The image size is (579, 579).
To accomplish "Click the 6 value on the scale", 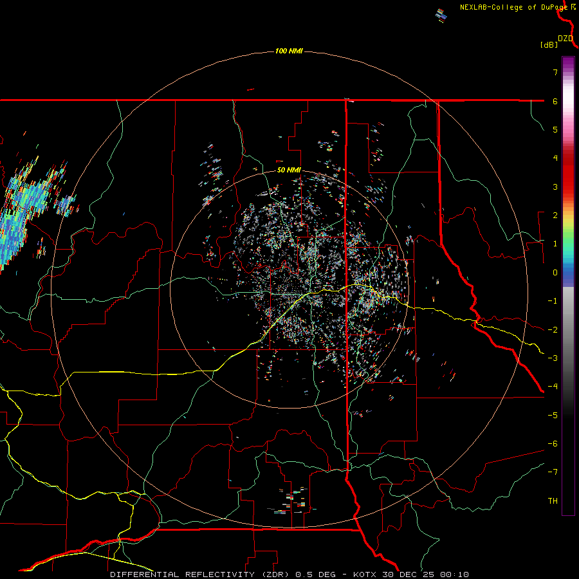I will click(555, 101).
